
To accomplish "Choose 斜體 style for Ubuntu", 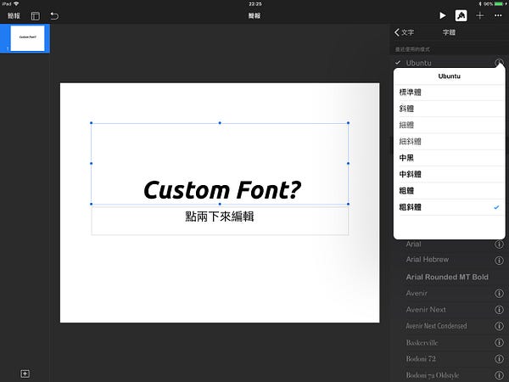I will pos(450,109).
